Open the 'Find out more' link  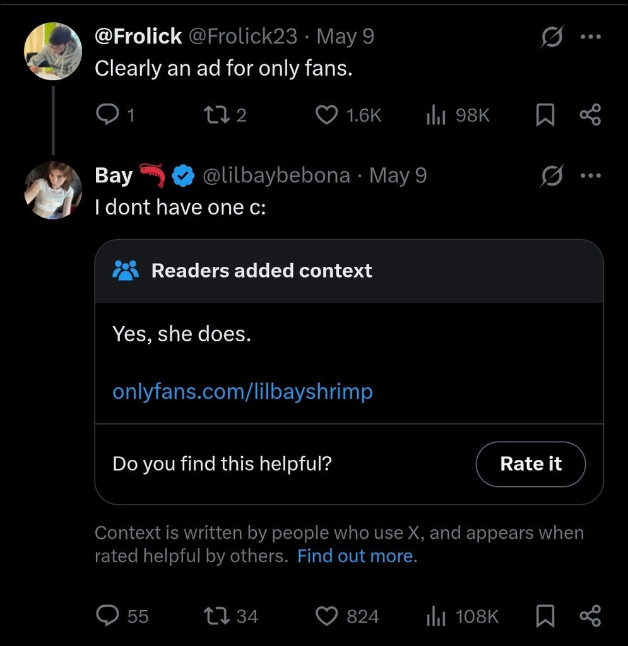pos(356,556)
